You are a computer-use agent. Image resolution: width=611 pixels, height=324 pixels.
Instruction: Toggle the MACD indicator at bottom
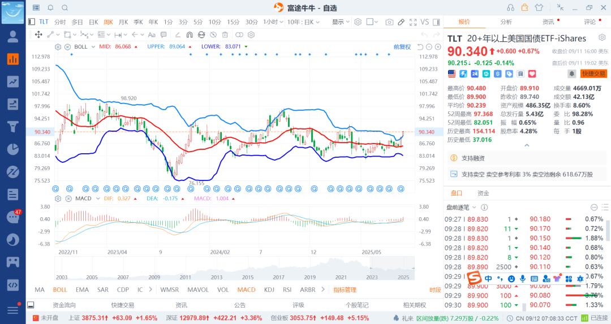pos(246,290)
